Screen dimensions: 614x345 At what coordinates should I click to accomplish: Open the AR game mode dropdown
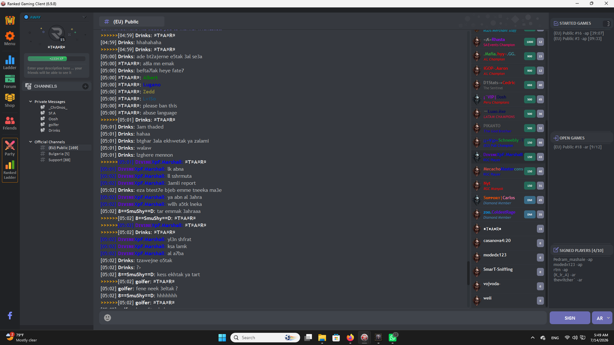[x=602, y=318]
